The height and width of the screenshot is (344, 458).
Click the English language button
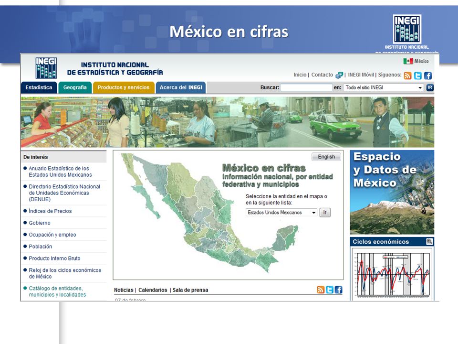click(326, 157)
